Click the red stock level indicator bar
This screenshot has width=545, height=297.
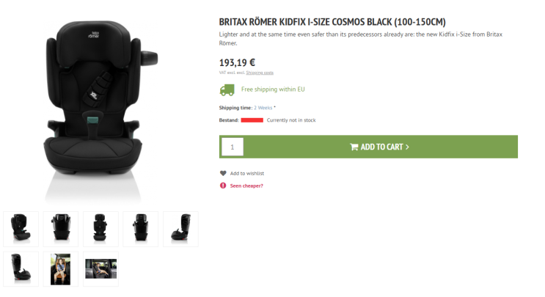point(252,120)
